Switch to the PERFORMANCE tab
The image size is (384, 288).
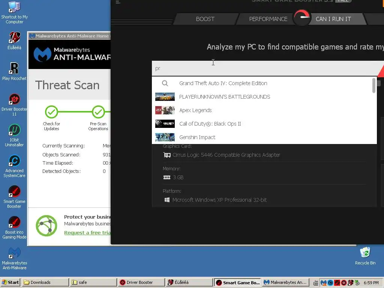(268, 19)
